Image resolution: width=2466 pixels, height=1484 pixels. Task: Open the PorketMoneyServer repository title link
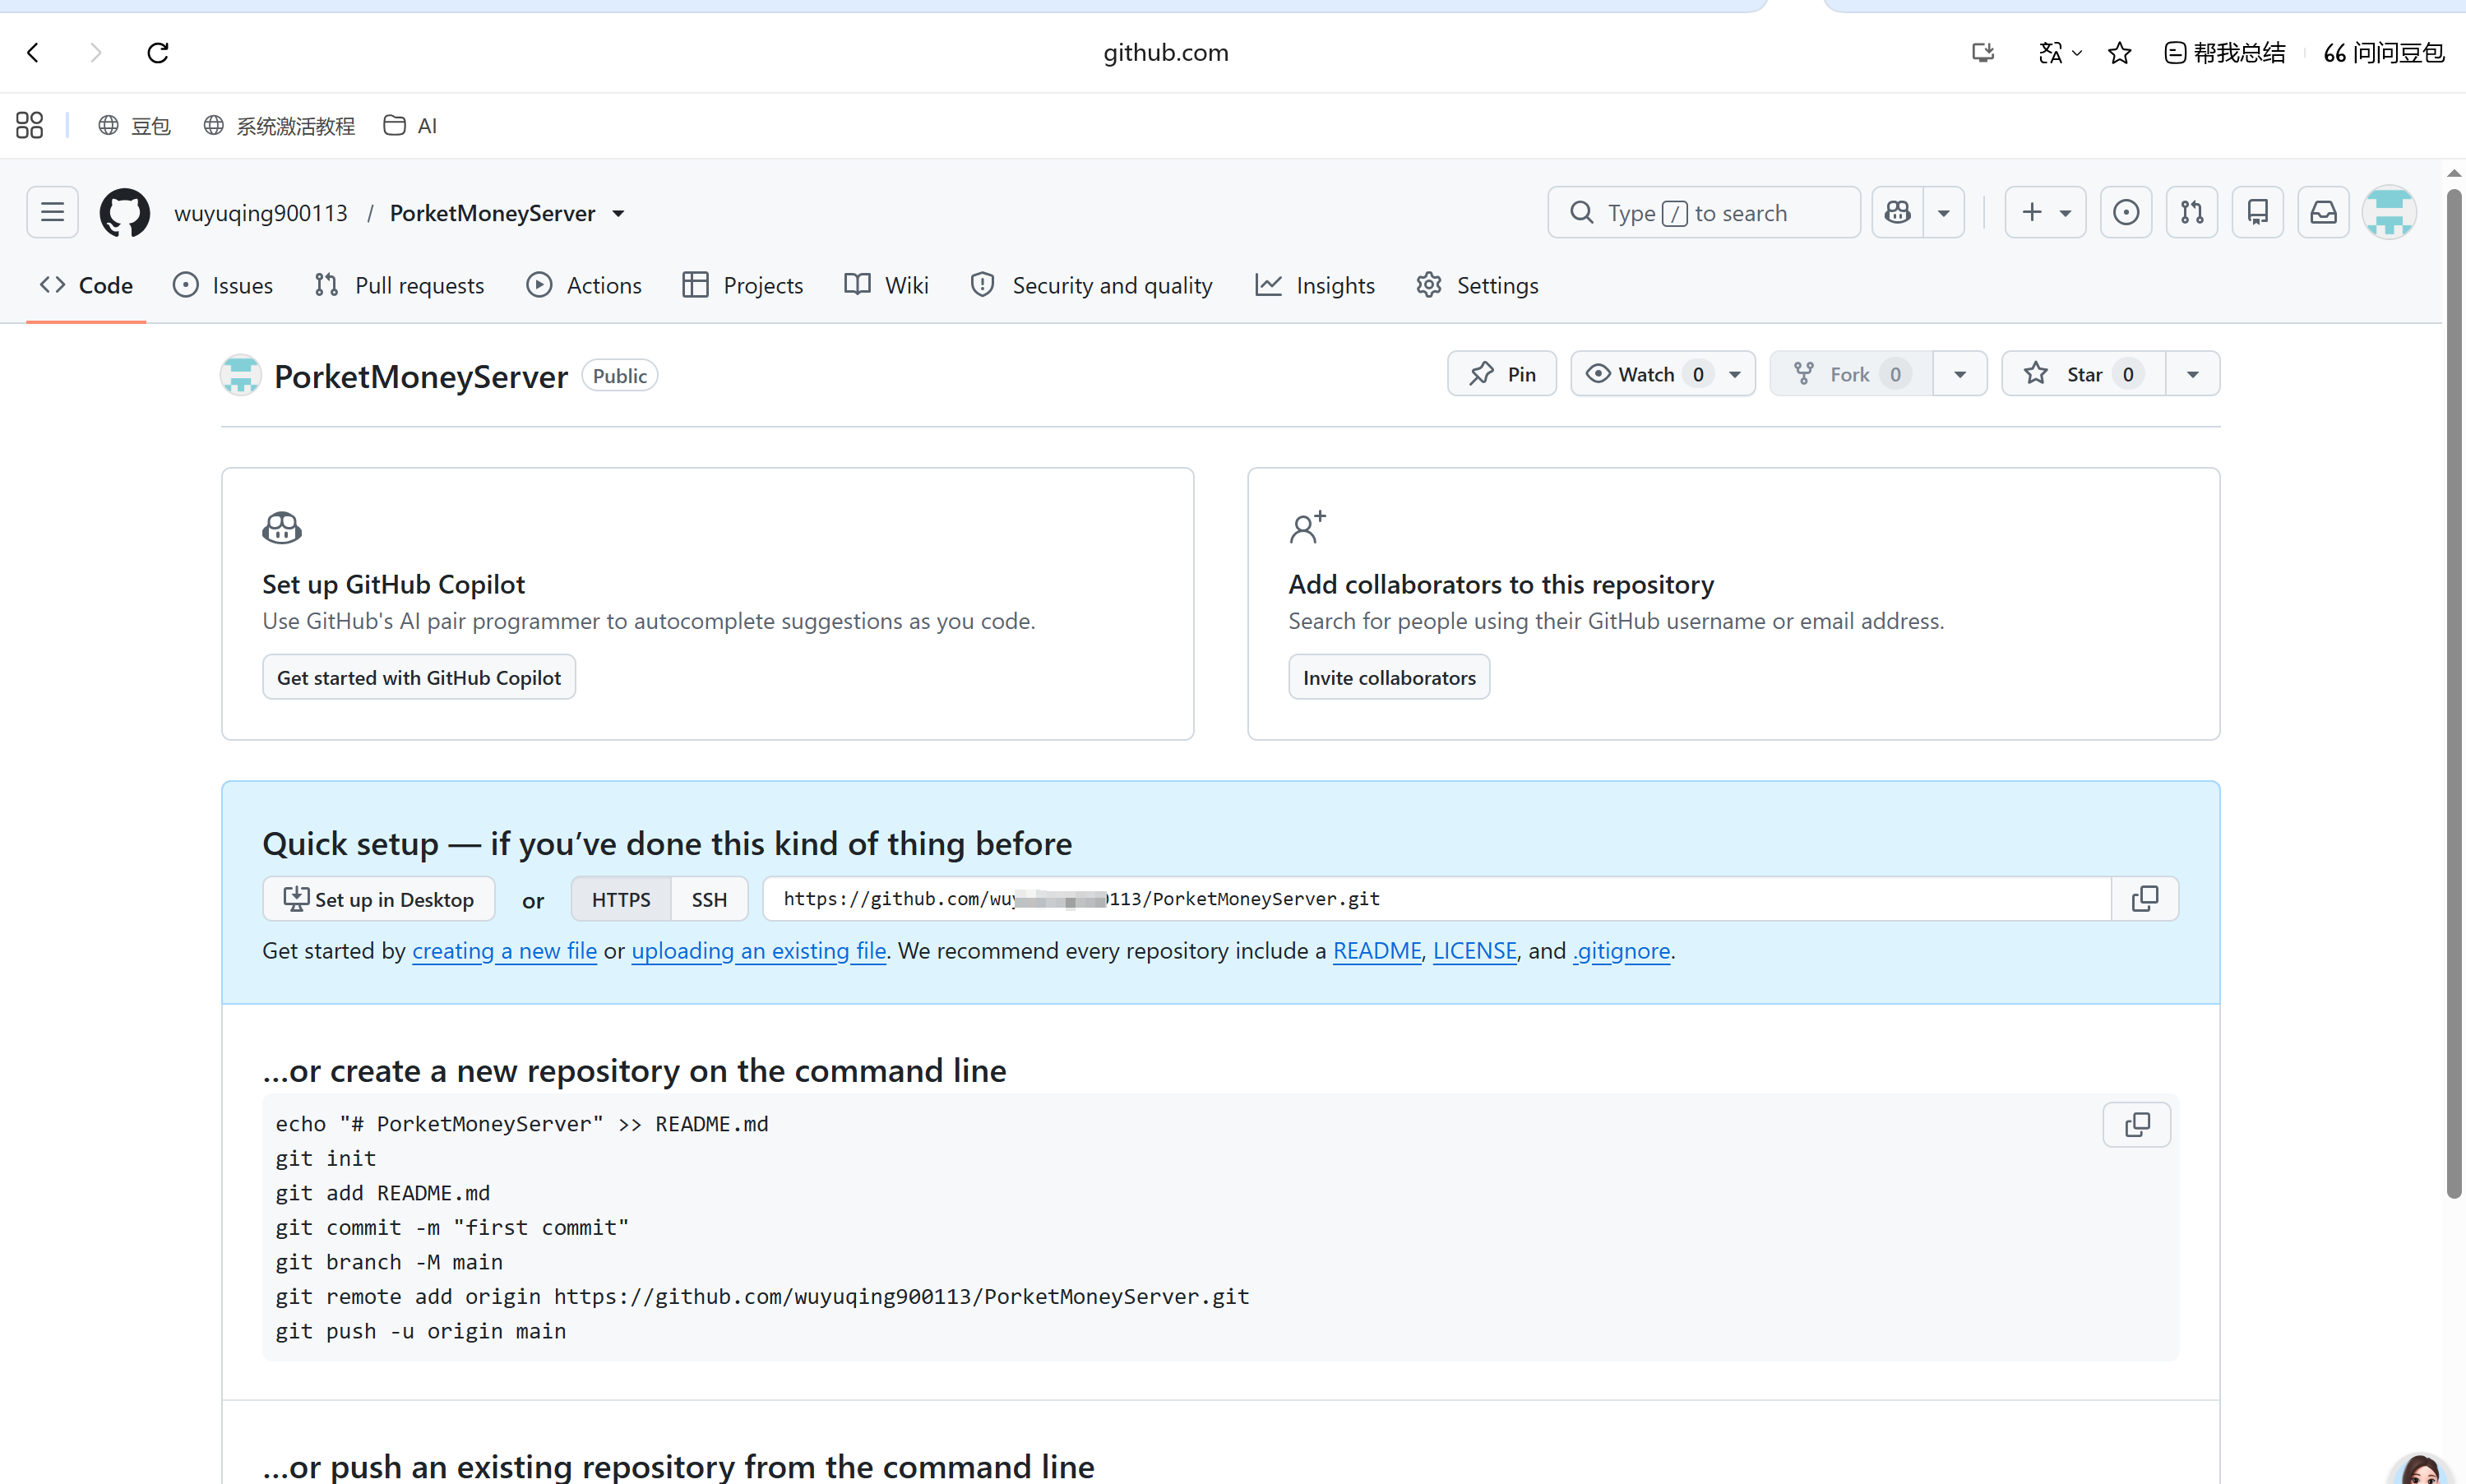click(x=421, y=376)
